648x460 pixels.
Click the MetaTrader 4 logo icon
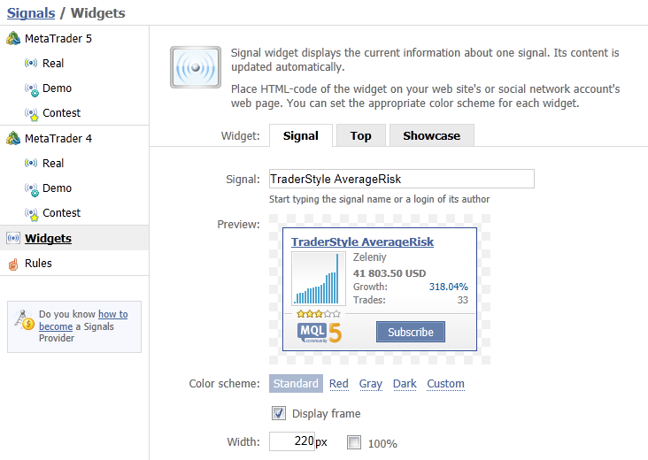pos(13,138)
